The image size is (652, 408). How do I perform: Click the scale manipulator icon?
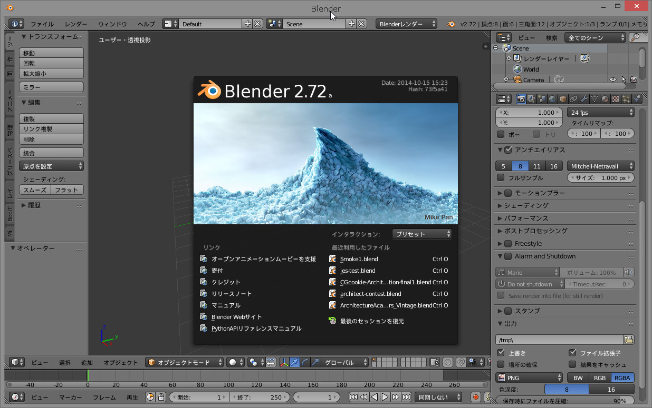[316, 362]
